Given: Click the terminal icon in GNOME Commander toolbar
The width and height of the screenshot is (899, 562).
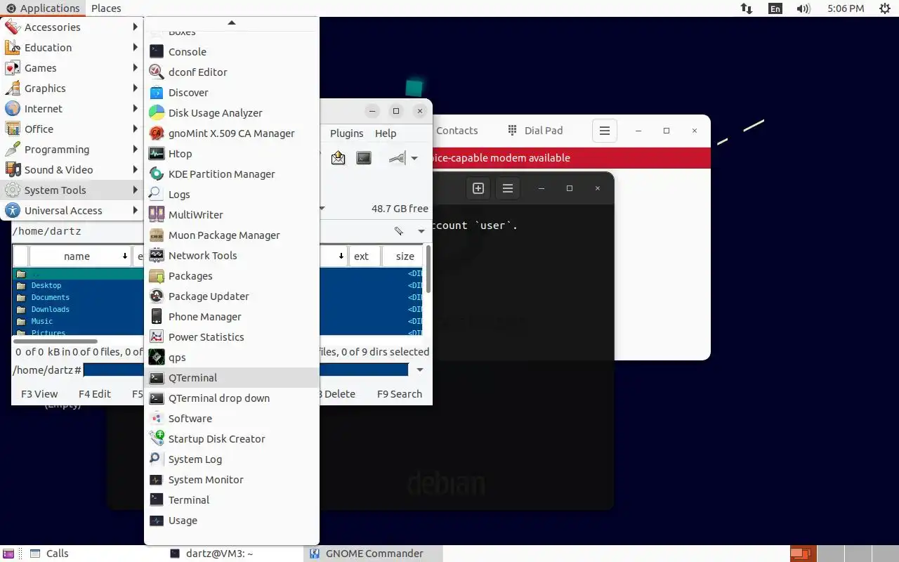Looking at the screenshot, I should [x=364, y=157].
